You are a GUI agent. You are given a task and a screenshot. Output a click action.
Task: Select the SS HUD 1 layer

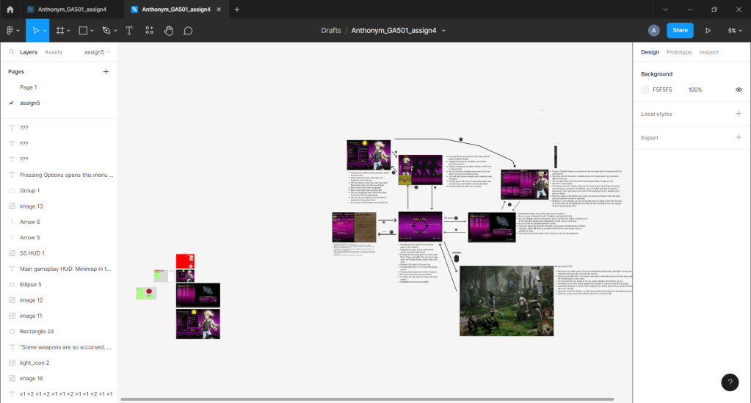pos(32,253)
